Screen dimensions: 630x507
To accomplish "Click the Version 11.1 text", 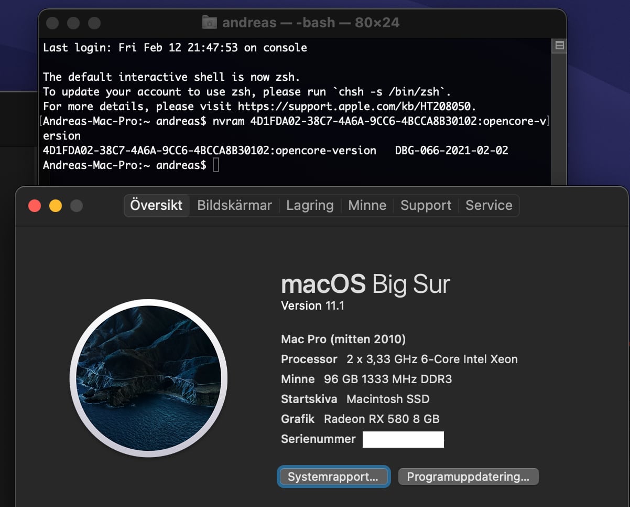I will click(x=313, y=305).
